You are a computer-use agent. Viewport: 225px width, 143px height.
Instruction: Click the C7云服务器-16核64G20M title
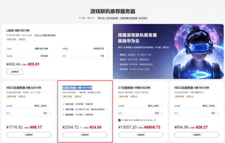134,88
